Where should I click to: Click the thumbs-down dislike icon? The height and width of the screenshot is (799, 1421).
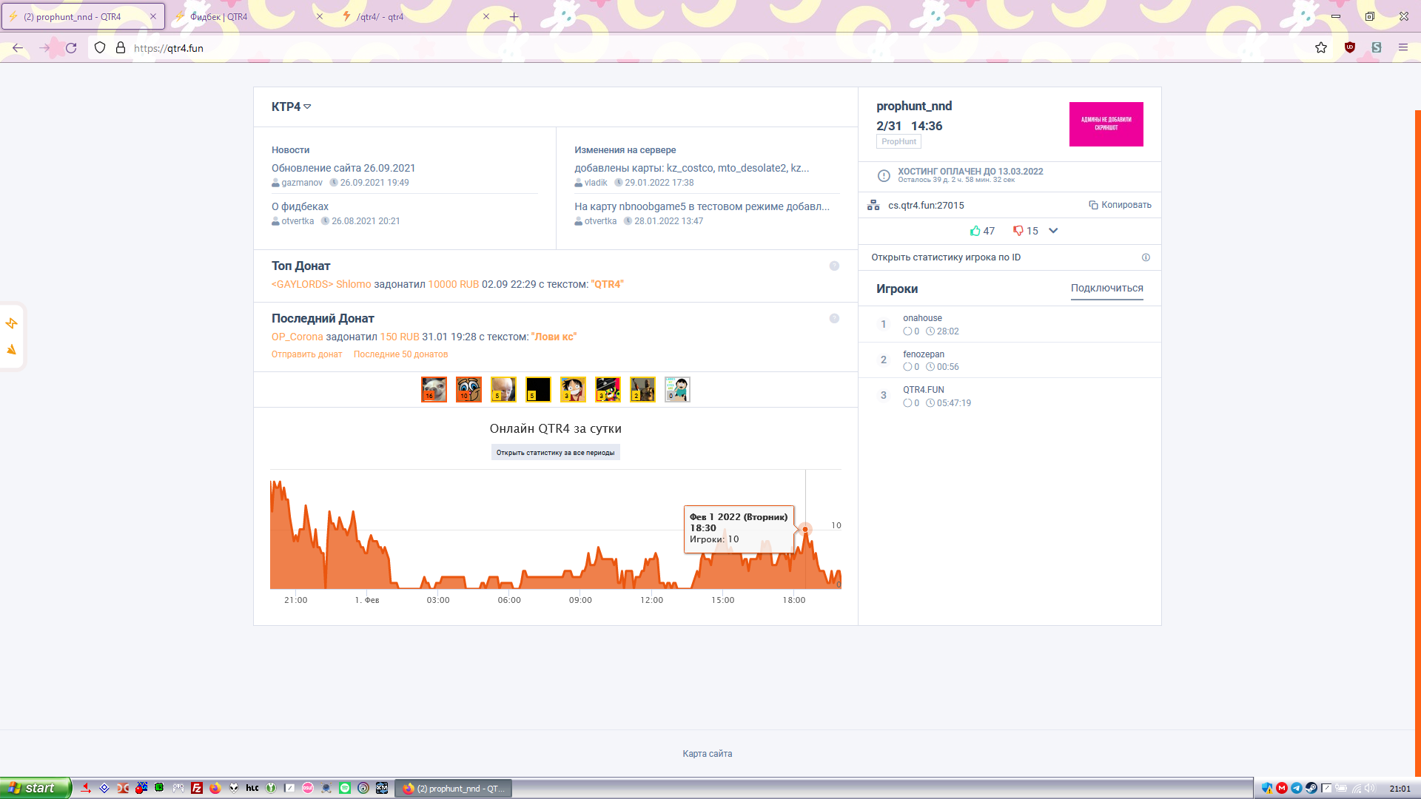[1018, 231]
